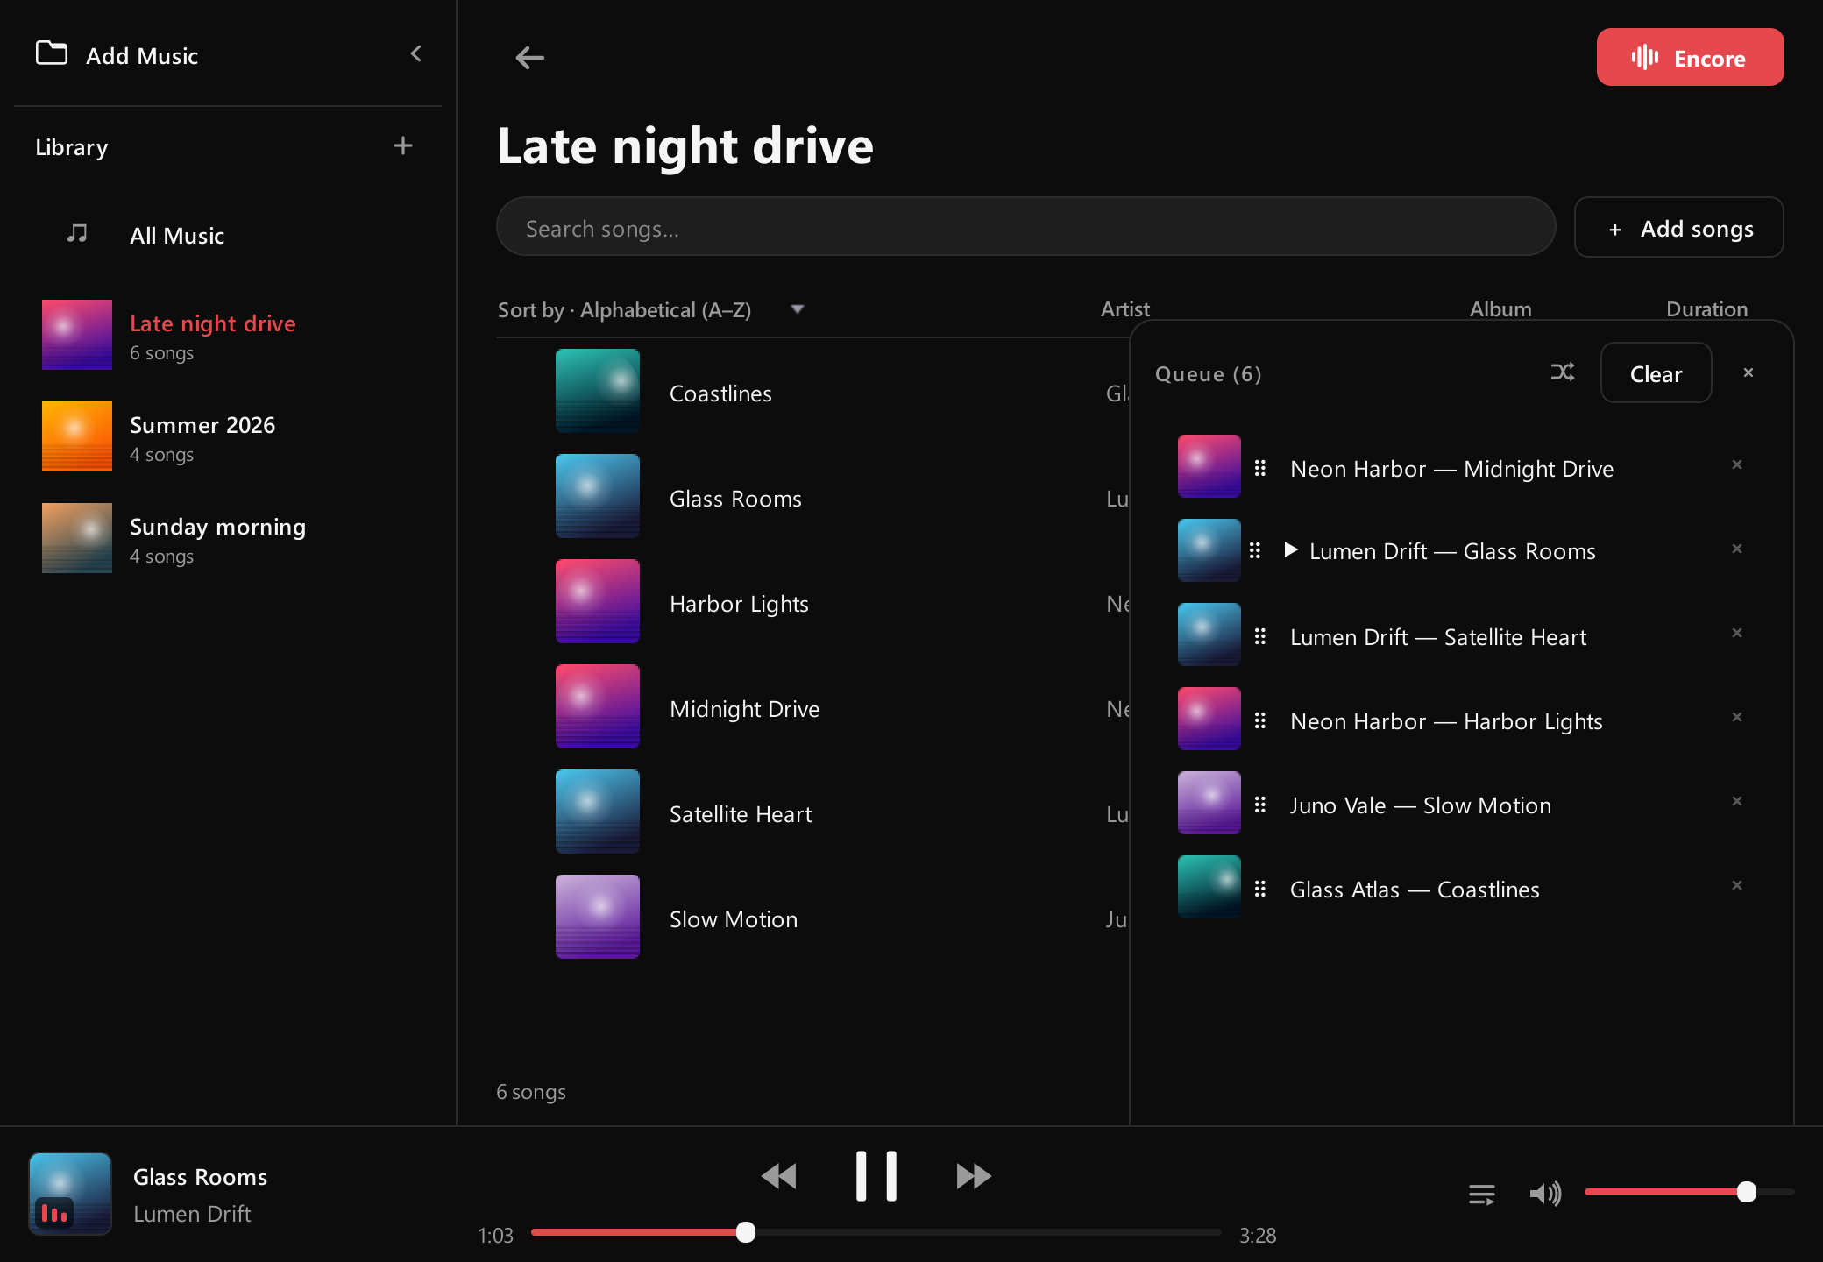Click drag handle of Slow Motion queue item

pyautogui.click(x=1260, y=805)
